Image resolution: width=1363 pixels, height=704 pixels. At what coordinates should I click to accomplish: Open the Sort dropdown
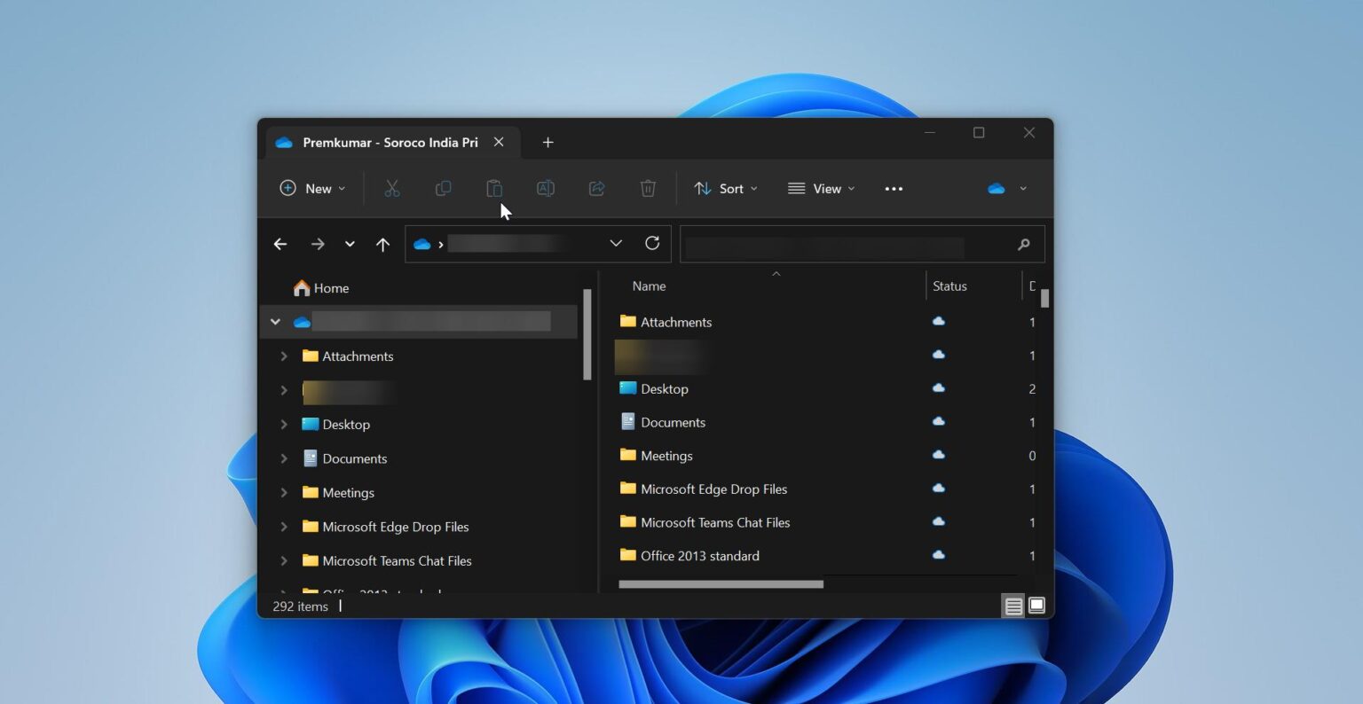point(725,188)
